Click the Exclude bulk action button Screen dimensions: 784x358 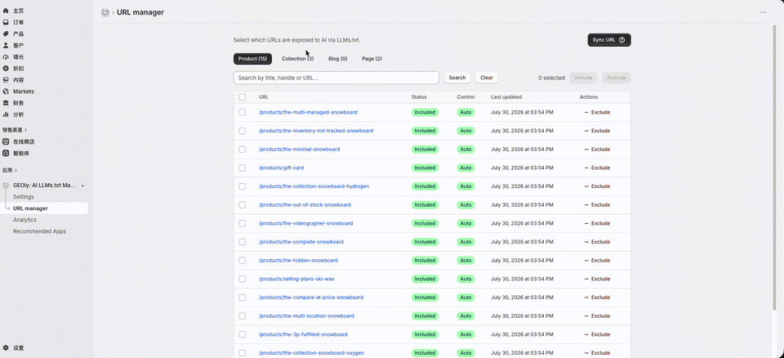tap(616, 78)
